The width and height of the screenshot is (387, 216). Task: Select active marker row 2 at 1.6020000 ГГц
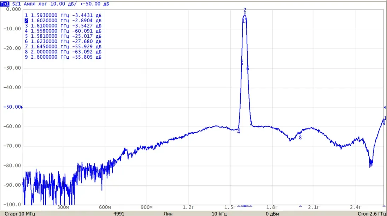pos(63,21)
